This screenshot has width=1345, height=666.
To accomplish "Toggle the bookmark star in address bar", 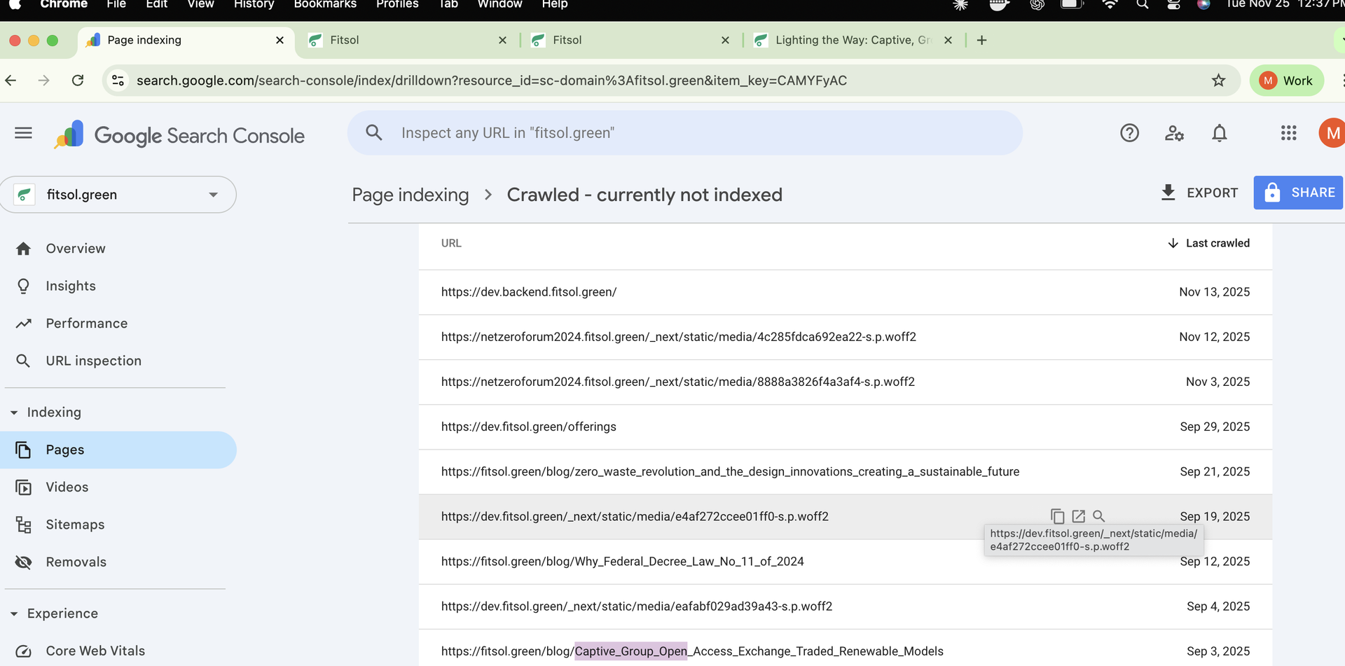I will pos(1220,81).
